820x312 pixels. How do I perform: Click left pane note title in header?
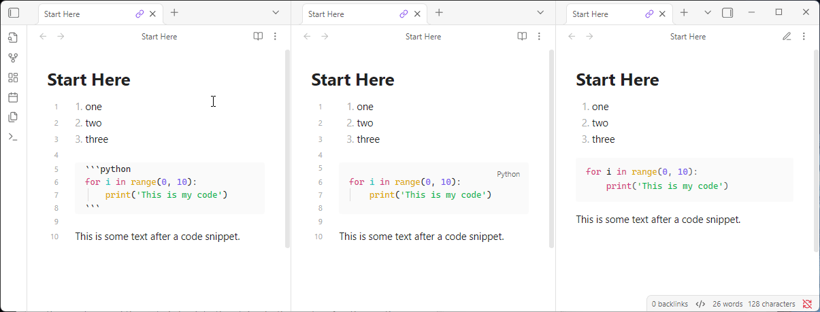(x=159, y=37)
